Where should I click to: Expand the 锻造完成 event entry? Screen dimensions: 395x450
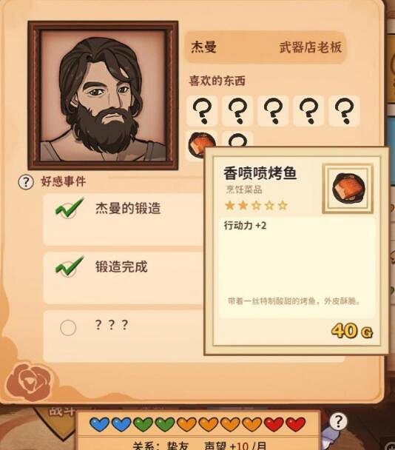124,278
